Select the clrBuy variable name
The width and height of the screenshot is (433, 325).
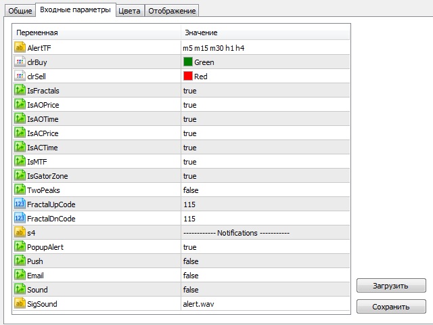pos(37,62)
